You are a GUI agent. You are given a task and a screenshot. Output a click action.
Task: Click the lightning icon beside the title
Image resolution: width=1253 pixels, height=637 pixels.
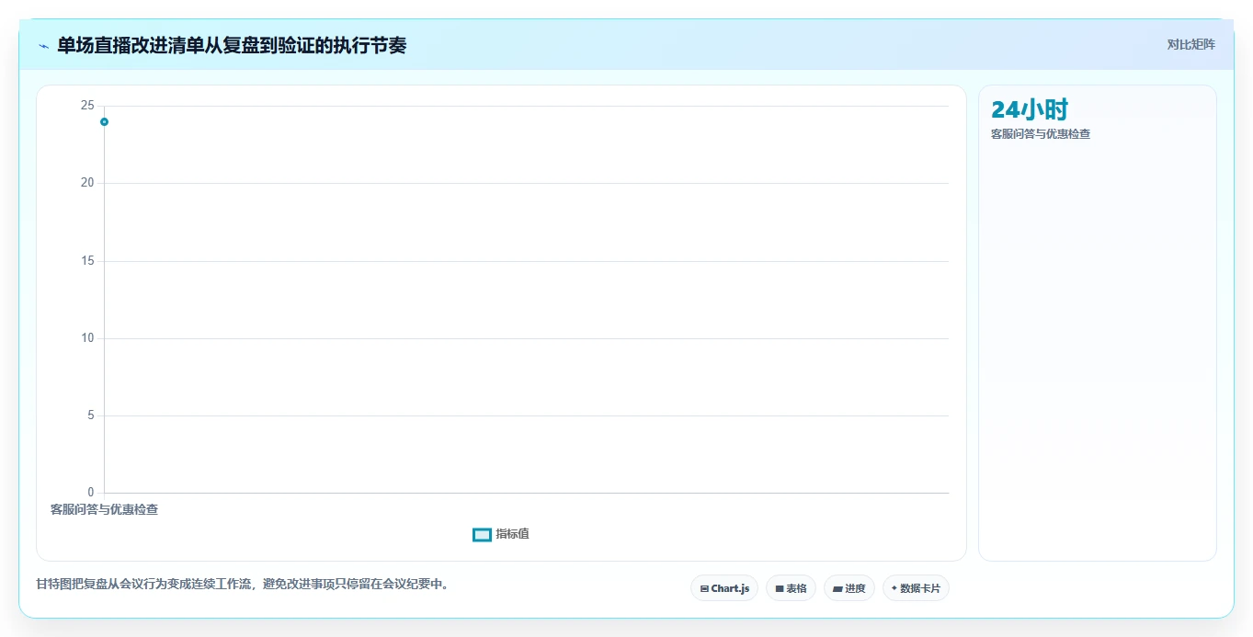tap(43, 46)
